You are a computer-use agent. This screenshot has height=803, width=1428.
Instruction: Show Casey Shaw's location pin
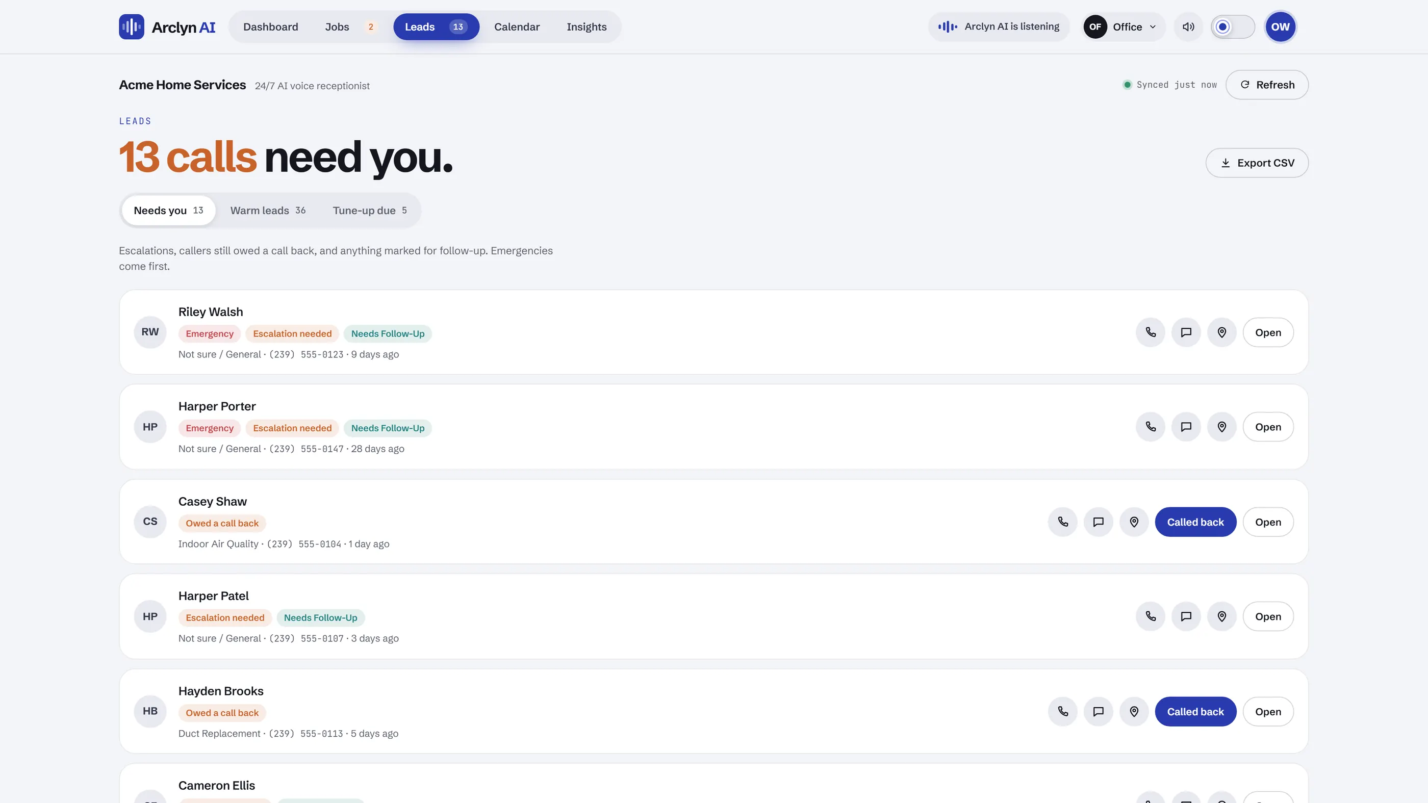tap(1134, 522)
